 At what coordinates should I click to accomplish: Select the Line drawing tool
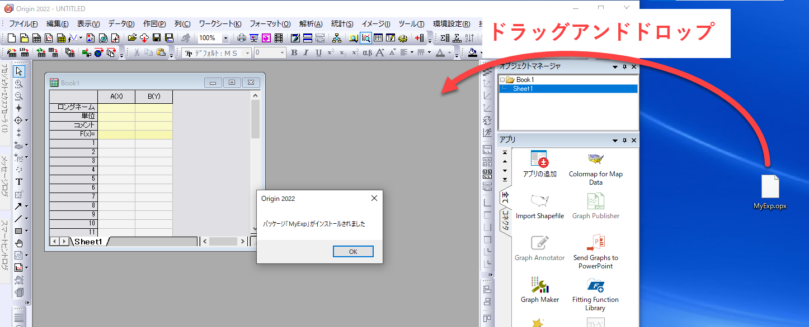click(18, 218)
